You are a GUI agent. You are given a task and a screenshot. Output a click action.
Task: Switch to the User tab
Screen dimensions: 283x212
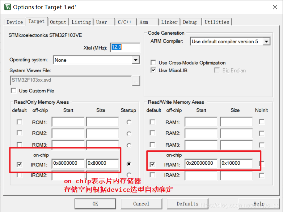tap(104, 22)
